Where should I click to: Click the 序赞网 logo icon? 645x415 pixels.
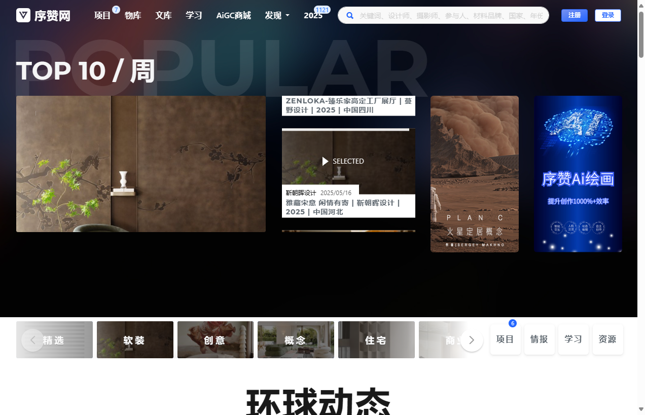(x=23, y=15)
